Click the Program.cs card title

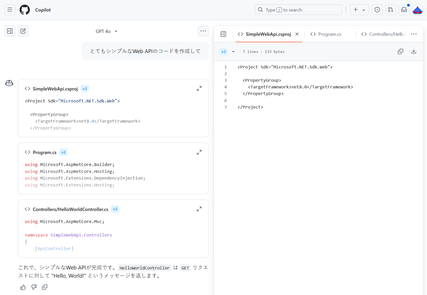click(x=44, y=152)
